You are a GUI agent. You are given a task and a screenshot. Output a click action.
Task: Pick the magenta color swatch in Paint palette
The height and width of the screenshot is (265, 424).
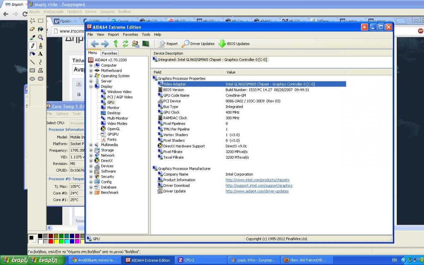click(77, 241)
